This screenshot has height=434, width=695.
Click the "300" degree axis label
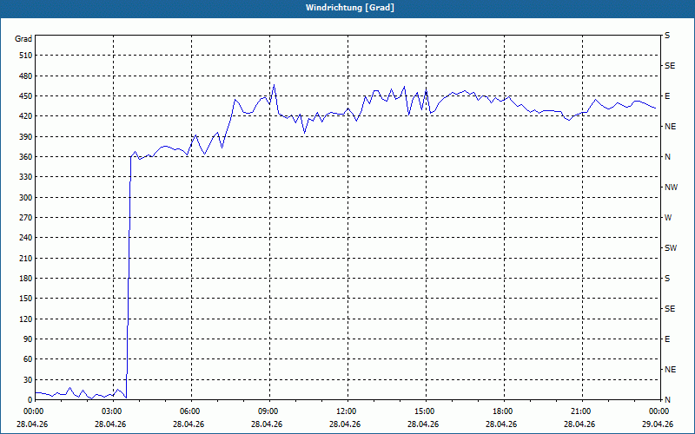(x=26, y=198)
